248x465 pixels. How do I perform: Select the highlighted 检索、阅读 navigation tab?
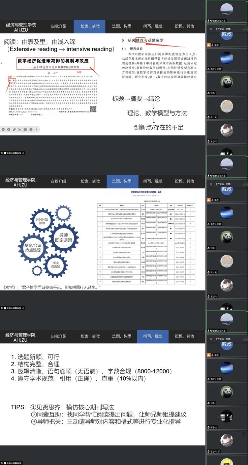[90, 26]
